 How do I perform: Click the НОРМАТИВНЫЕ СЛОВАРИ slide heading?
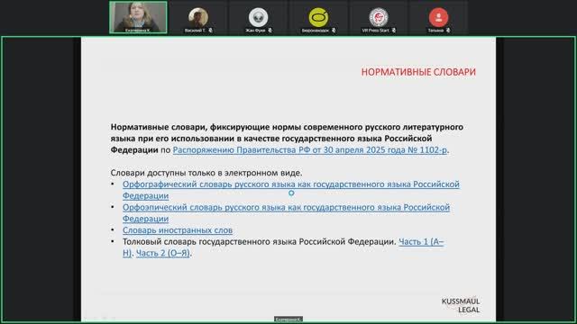[418, 72]
